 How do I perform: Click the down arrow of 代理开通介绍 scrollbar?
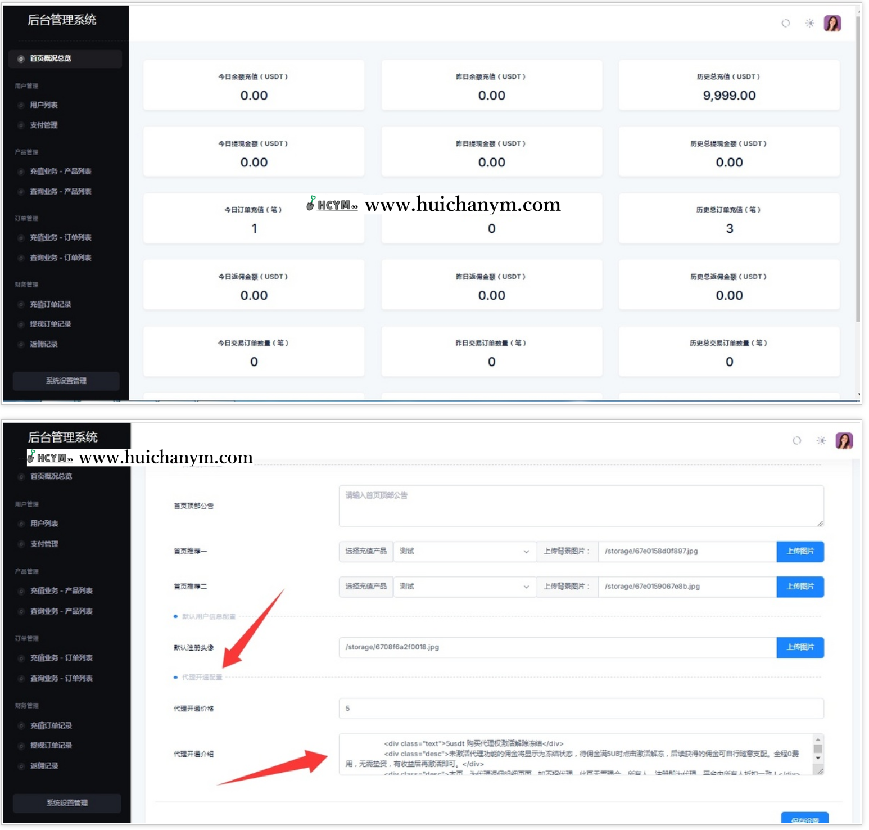(x=818, y=758)
